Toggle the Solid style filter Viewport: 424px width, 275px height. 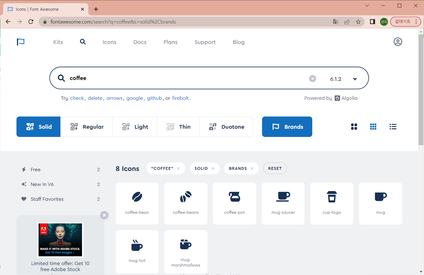[x=39, y=127]
